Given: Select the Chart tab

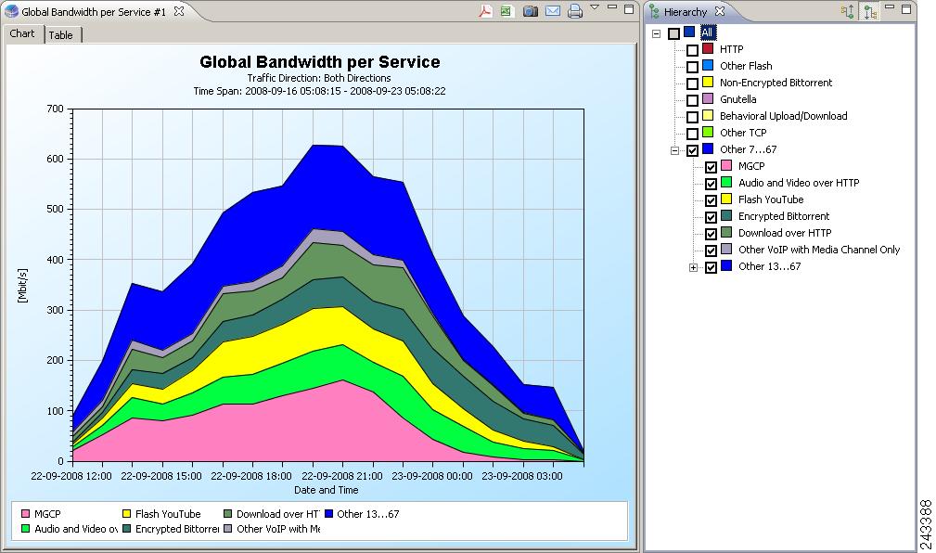Looking at the screenshot, I should click(x=21, y=33).
